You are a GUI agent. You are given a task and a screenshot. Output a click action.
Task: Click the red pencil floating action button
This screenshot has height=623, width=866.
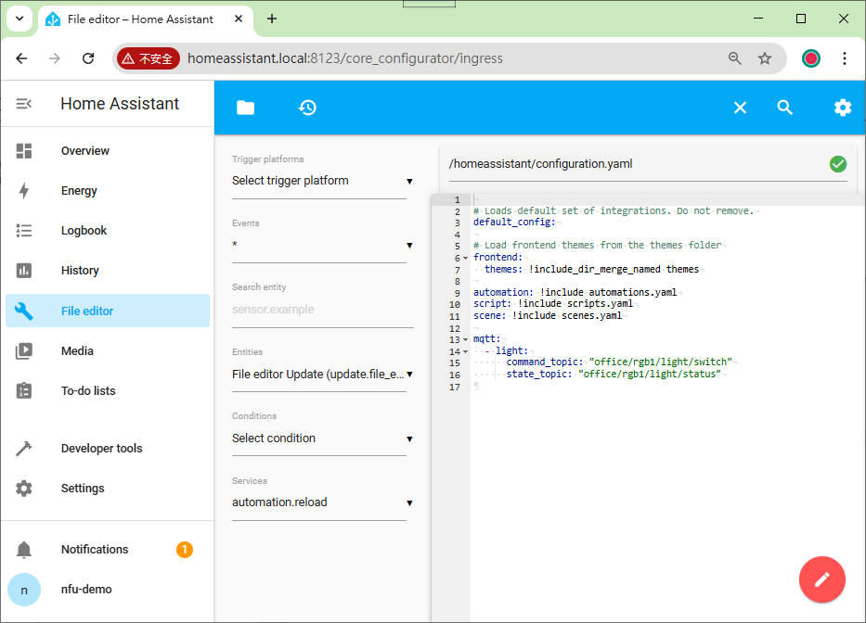pyautogui.click(x=821, y=579)
